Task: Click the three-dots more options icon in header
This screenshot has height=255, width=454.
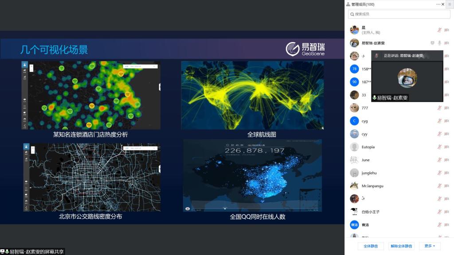Action: click(438, 4)
